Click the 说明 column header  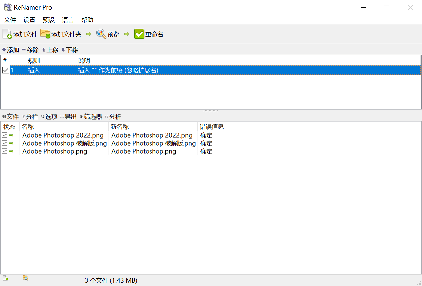tap(248, 61)
